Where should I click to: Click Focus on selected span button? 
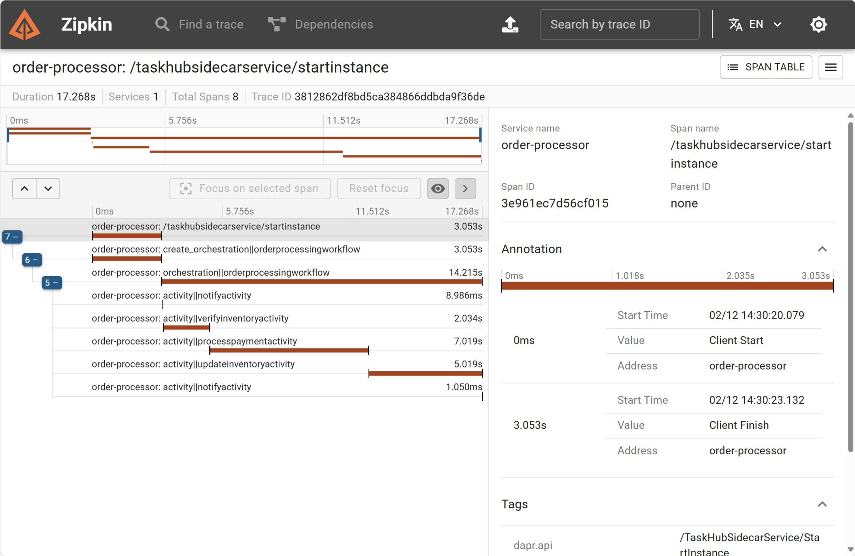(250, 188)
